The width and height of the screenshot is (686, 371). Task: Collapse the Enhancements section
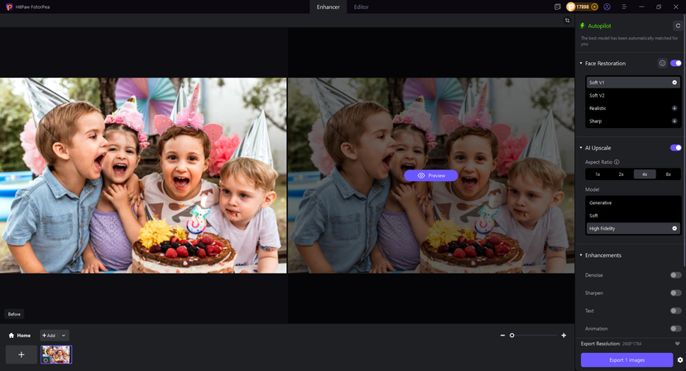(581, 255)
